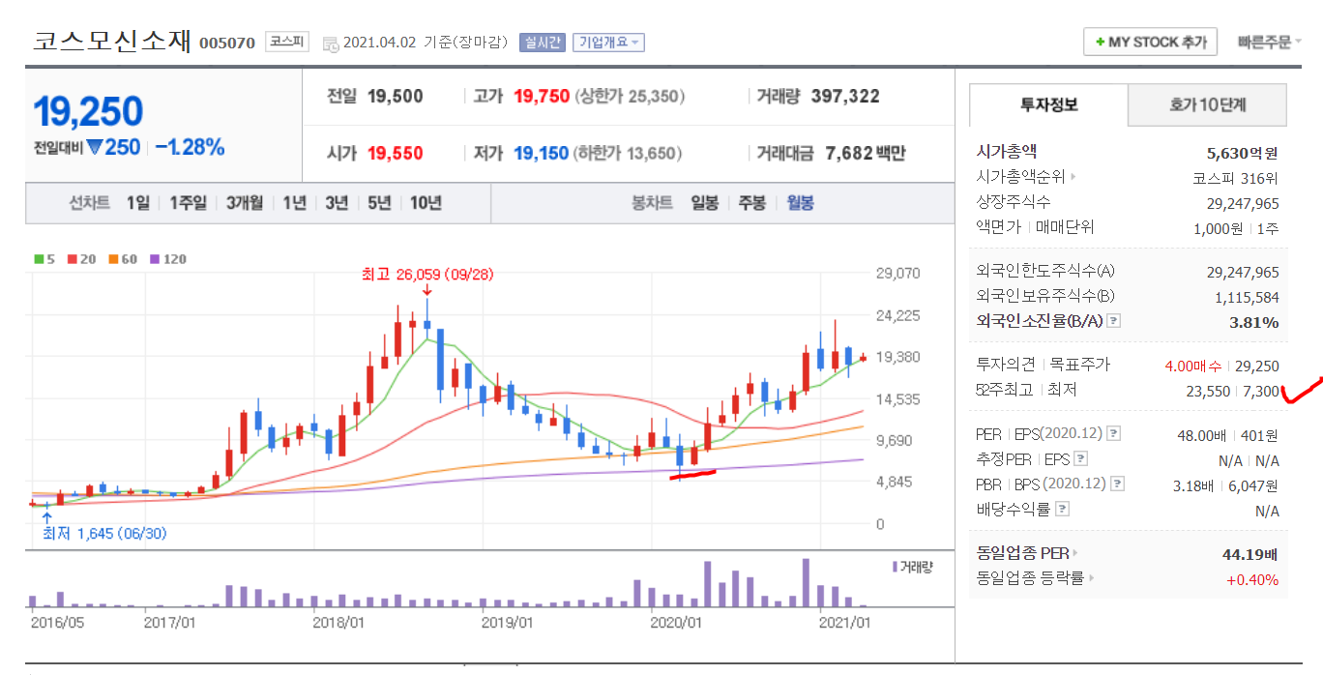
Task: Click the calendar icon beside 2021.04.02
Action: tap(330, 44)
